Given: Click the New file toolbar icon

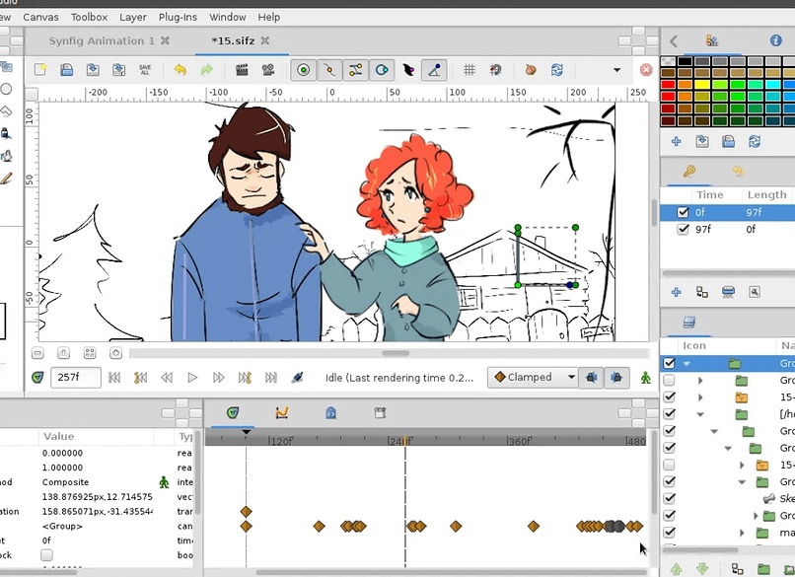Looking at the screenshot, I should (40, 69).
